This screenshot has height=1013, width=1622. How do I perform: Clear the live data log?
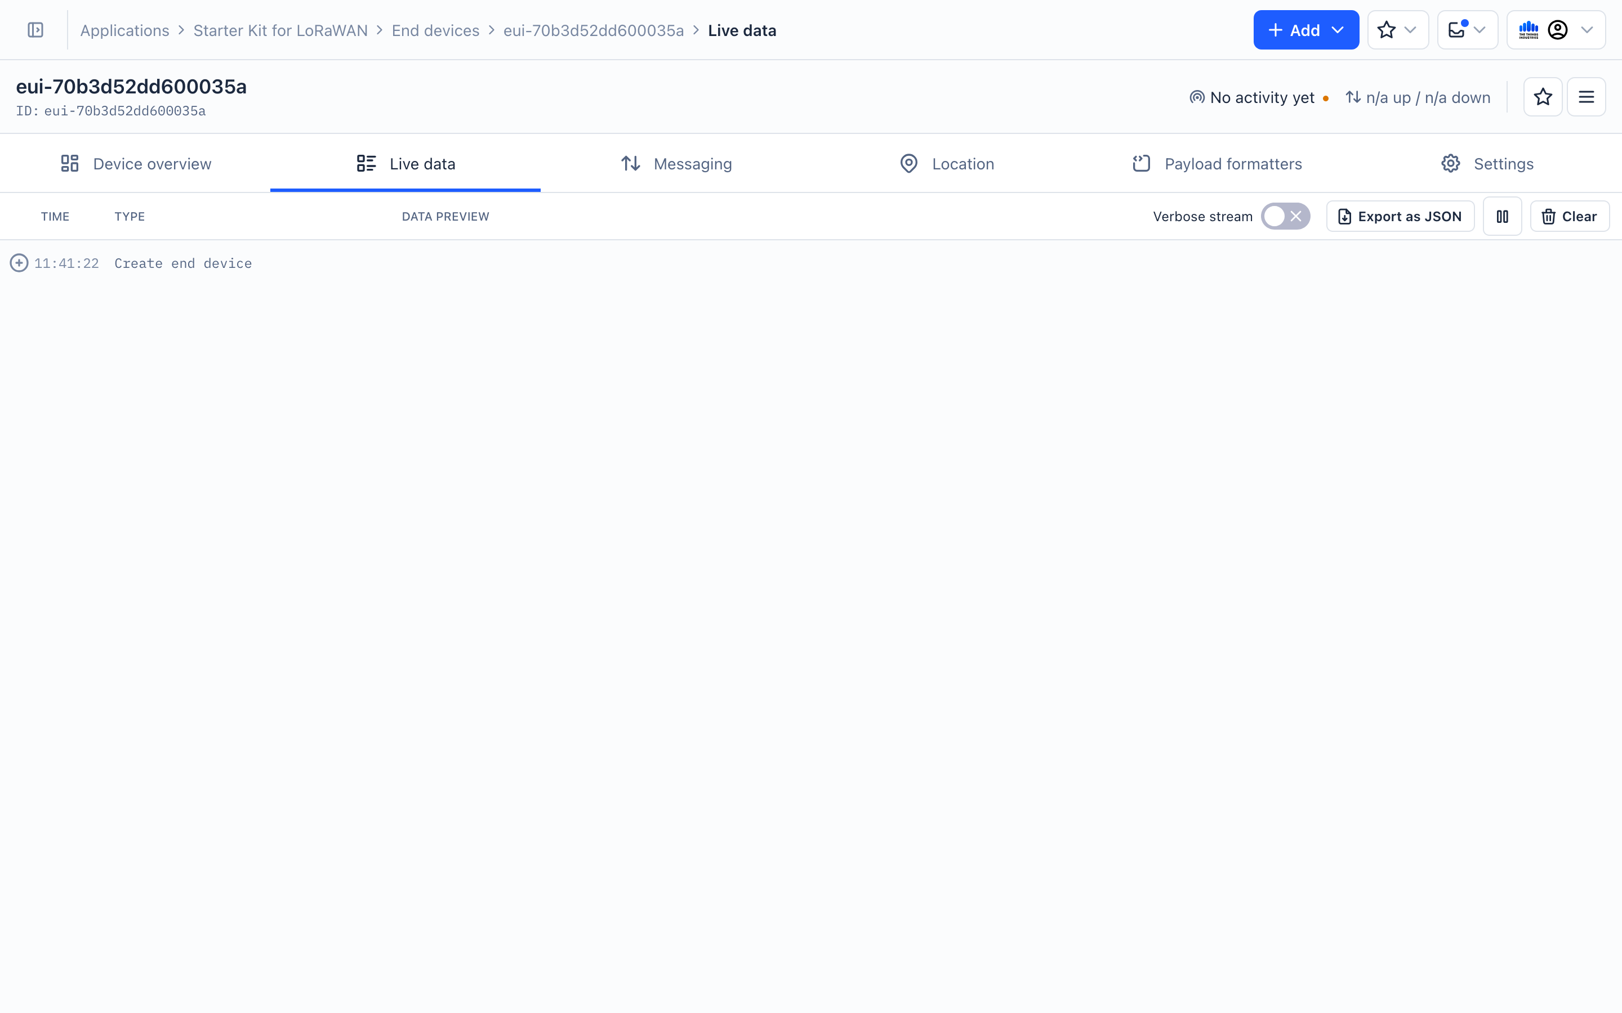pyautogui.click(x=1570, y=216)
